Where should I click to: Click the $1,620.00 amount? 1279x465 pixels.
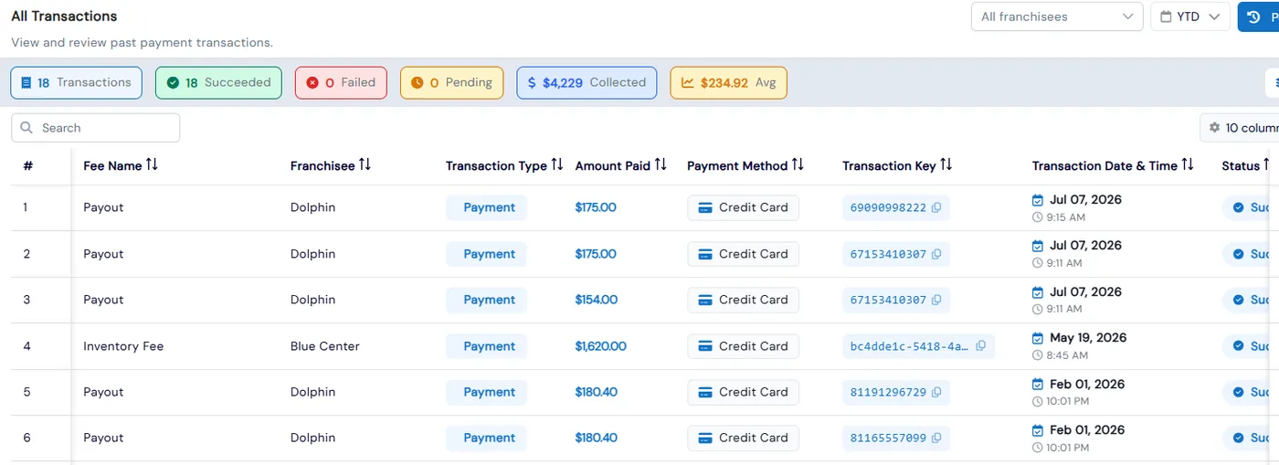click(600, 346)
